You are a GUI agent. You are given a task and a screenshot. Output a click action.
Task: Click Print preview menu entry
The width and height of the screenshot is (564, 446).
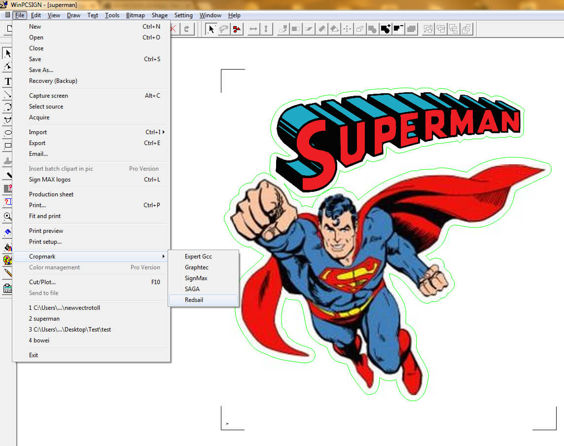pos(46,231)
